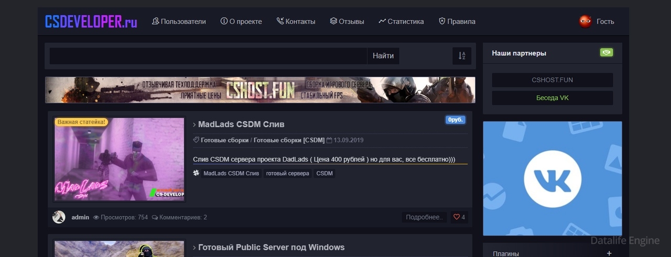Click the Гость avatar icon
Screen dimensions: 671x257
(x=585, y=21)
